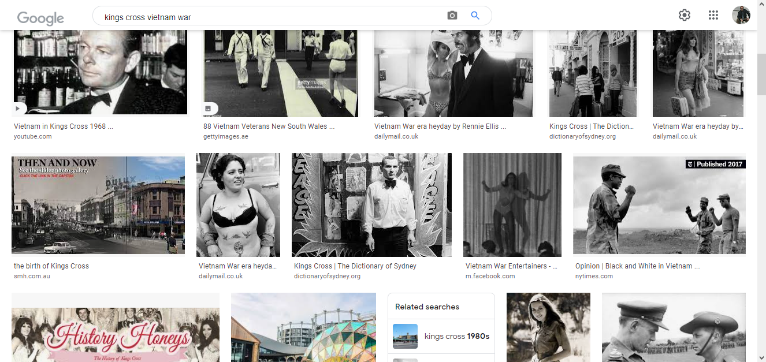Open the two military officers image
766x362 pixels.
[x=674, y=327]
